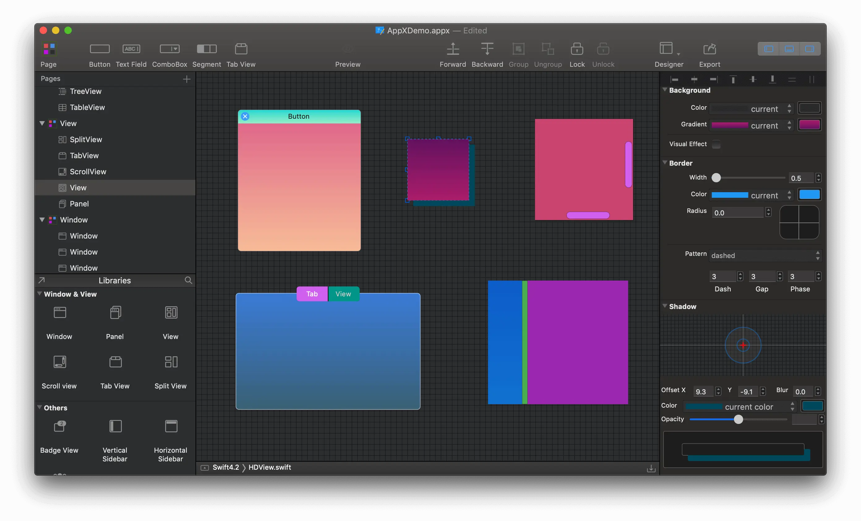
Task: Collapse the Shadow section triangle
Action: coord(665,306)
